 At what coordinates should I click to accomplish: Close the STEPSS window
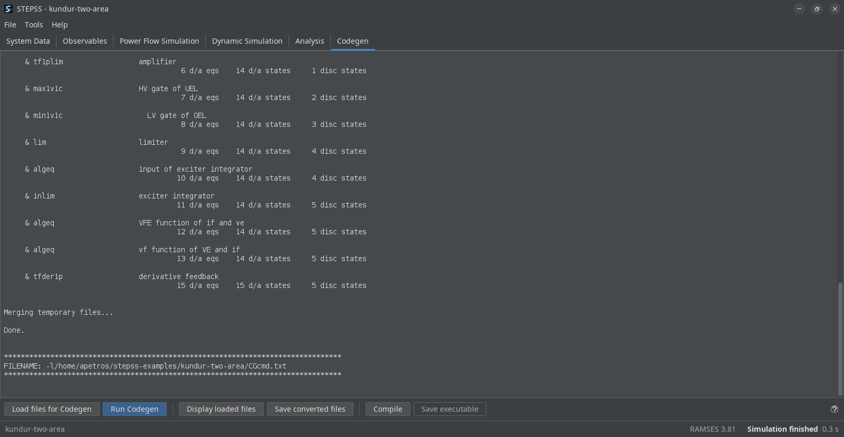click(835, 9)
